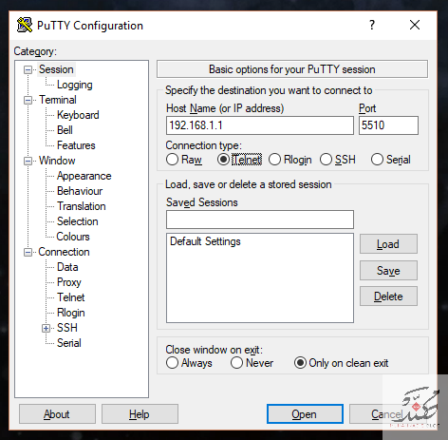The height and width of the screenshot is (440, 448).
Task: Select Default Settings in saved sessions list
Action: pyautogui.click(x=205, y=241)
